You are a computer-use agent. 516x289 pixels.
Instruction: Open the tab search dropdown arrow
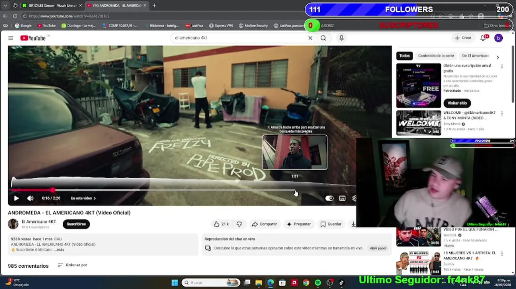5,6
